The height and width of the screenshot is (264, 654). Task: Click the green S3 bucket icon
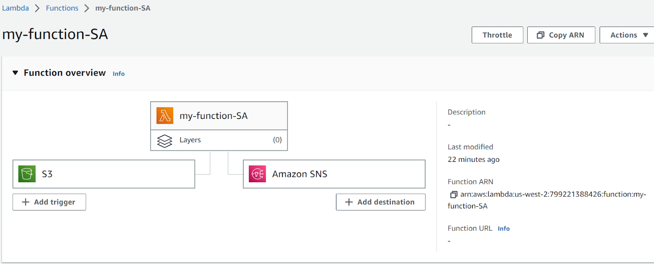(27, 174)
